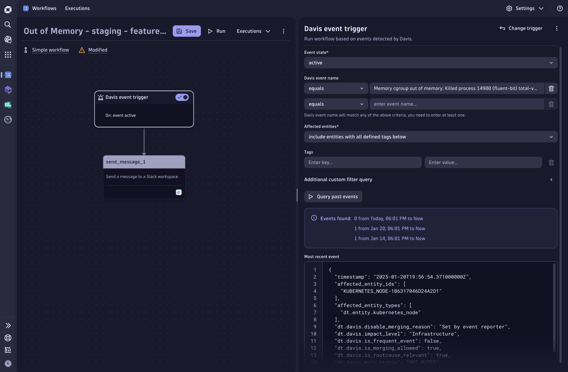Open the clock-style dashboard app in the sidebar
Viewport: 568px width, 372px height.
pyautogui.click(x=8, y=119)
